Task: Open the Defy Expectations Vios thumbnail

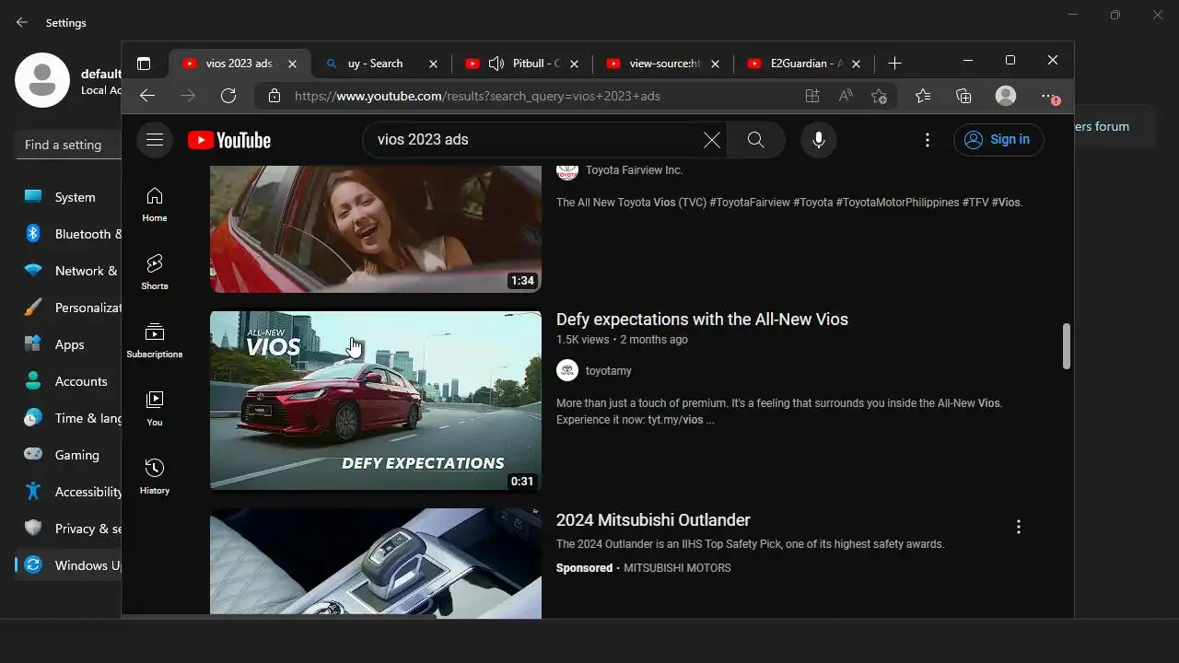Action: coord(376,401)
